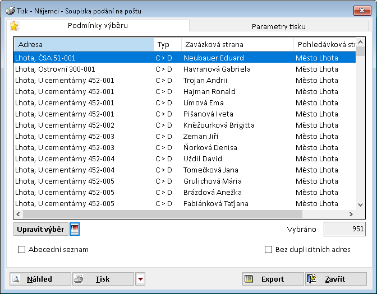This screenshot has height=294, width=377.
Task: Click the favorites star icon
Action: click(x=14, y=26)
